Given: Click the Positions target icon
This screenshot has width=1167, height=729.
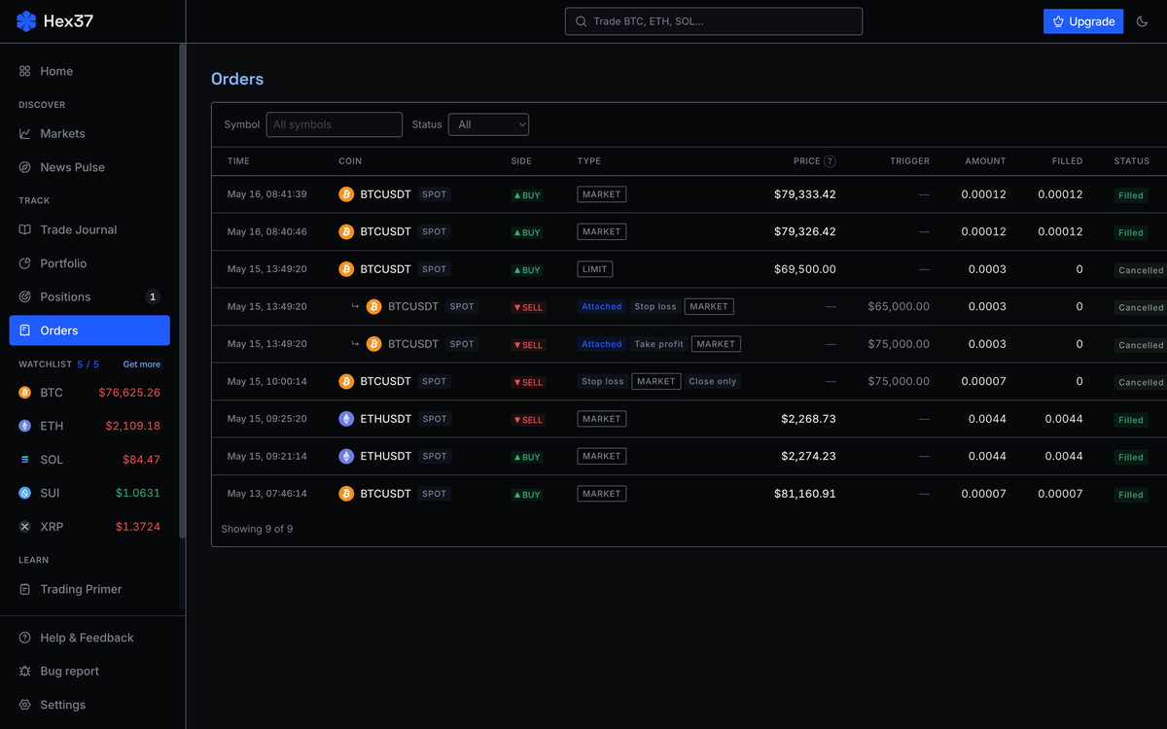Looking at the screenshot, I should click(25, 296).
